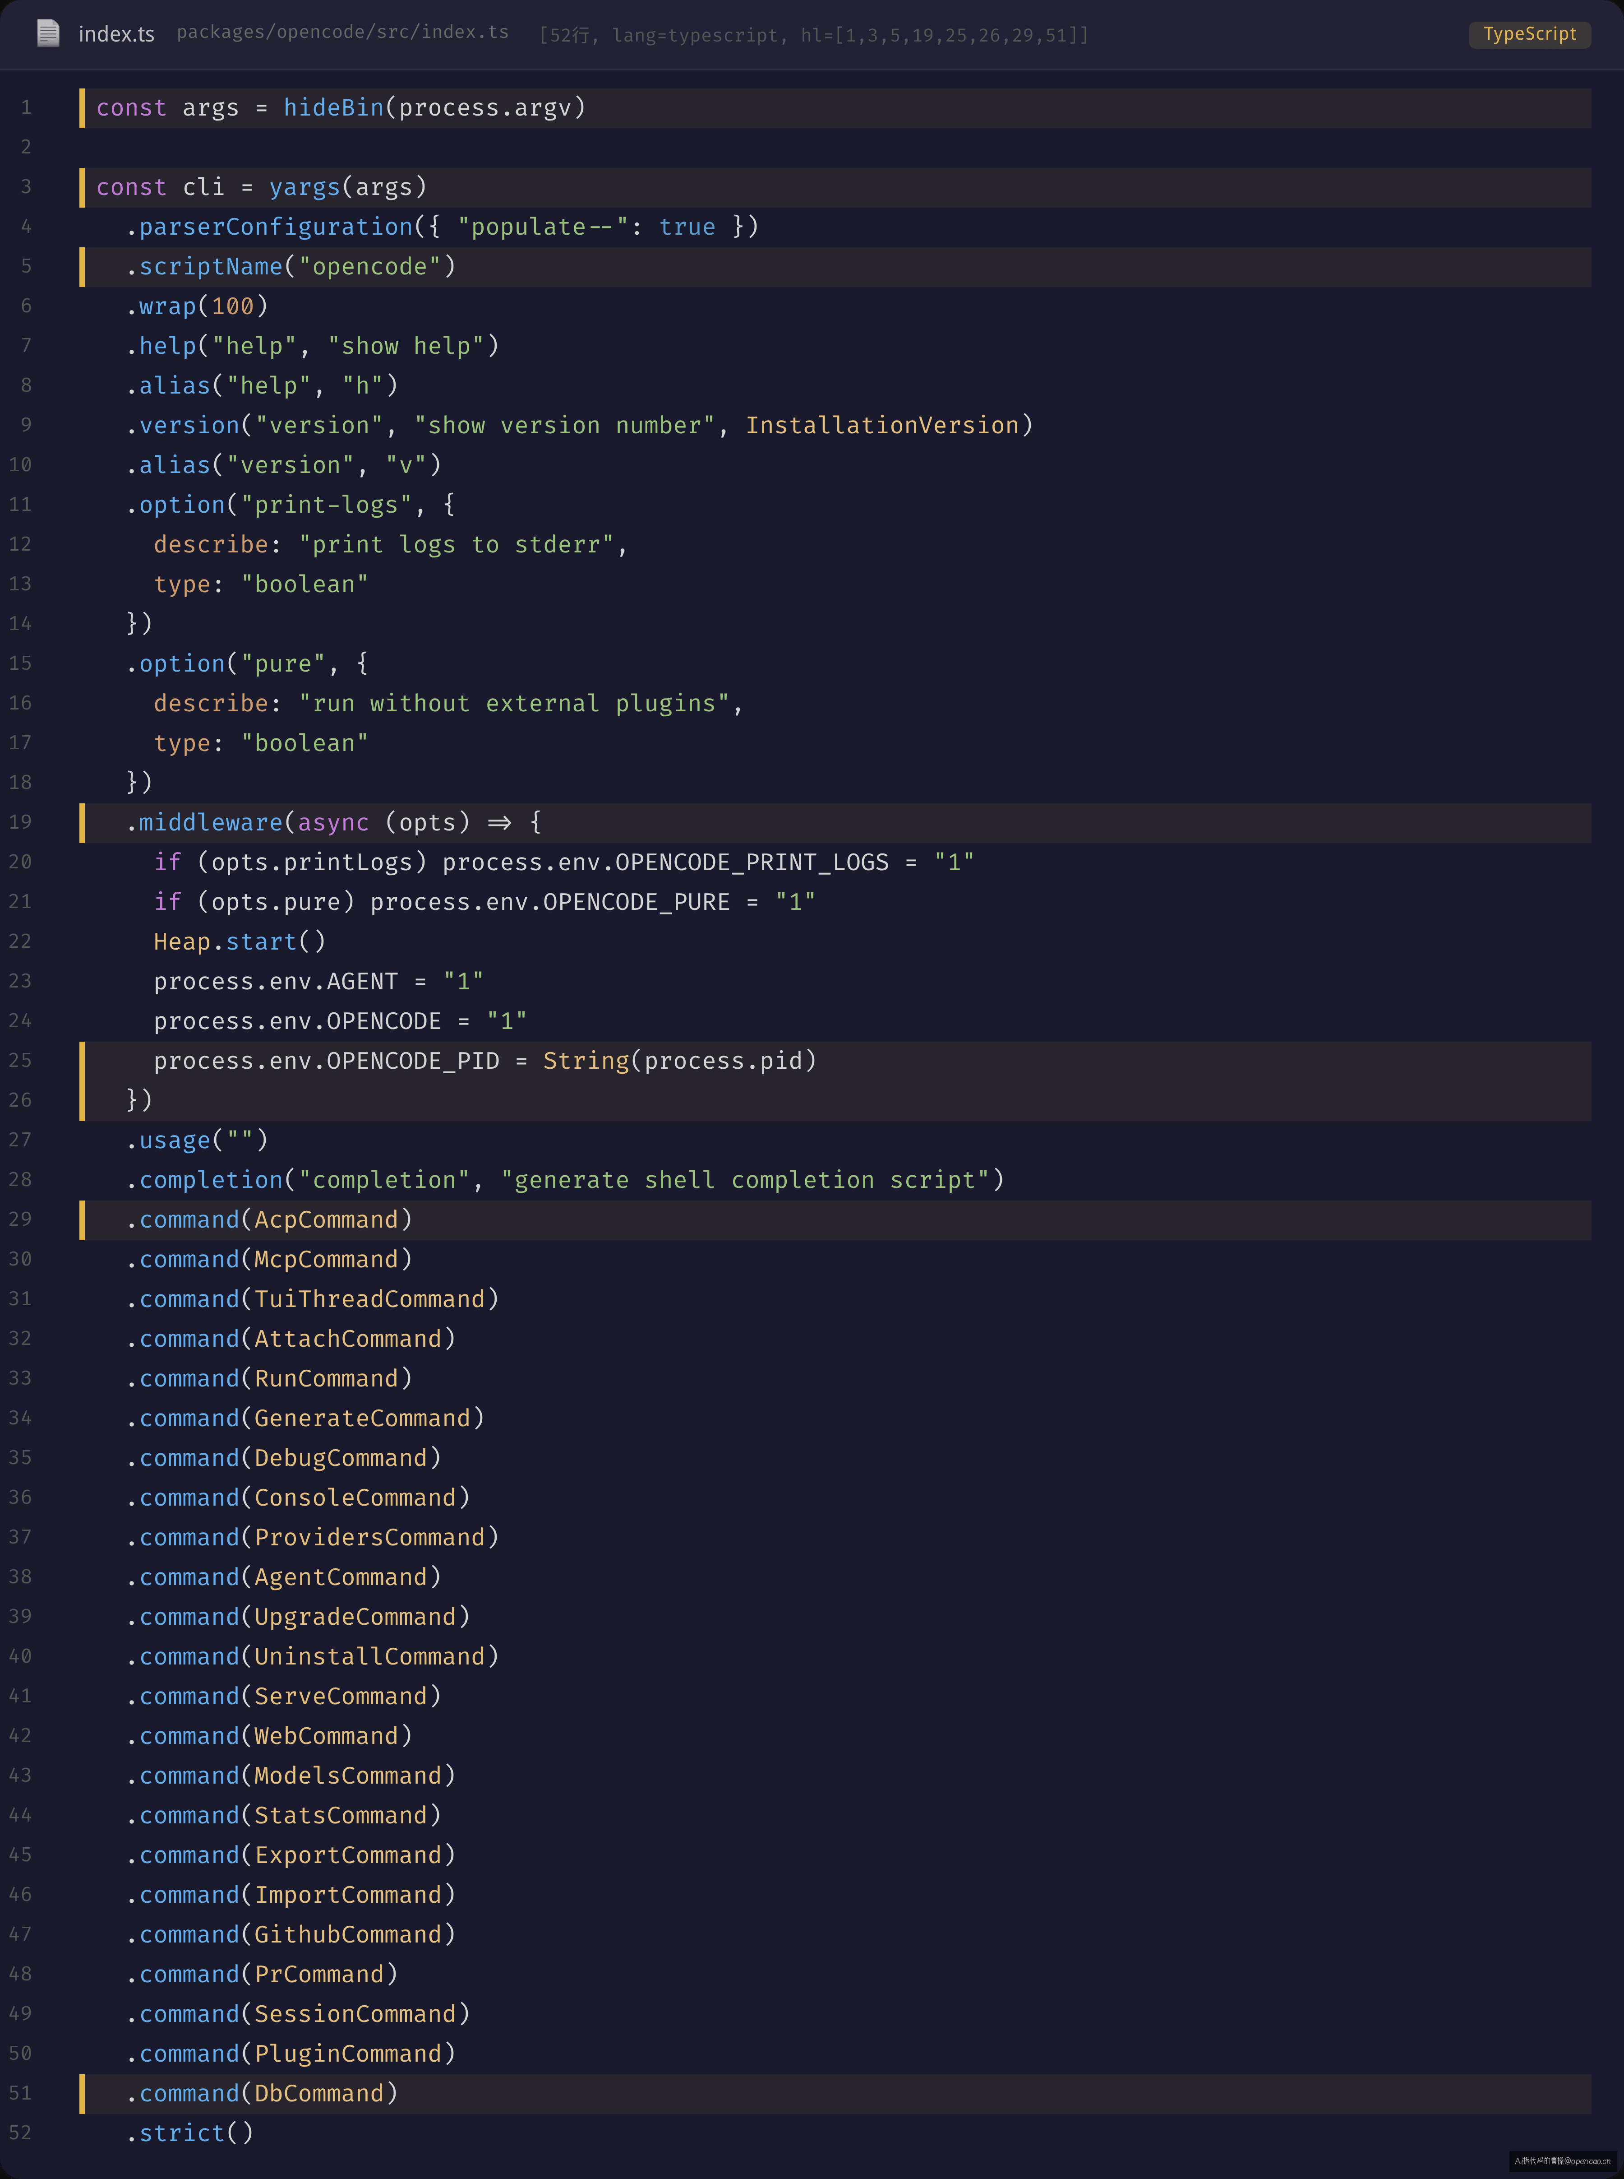This screenshot has height=2179, width=1624.
Task: Click the "show help" string on line 7
Action: click(x=406, y=346)
